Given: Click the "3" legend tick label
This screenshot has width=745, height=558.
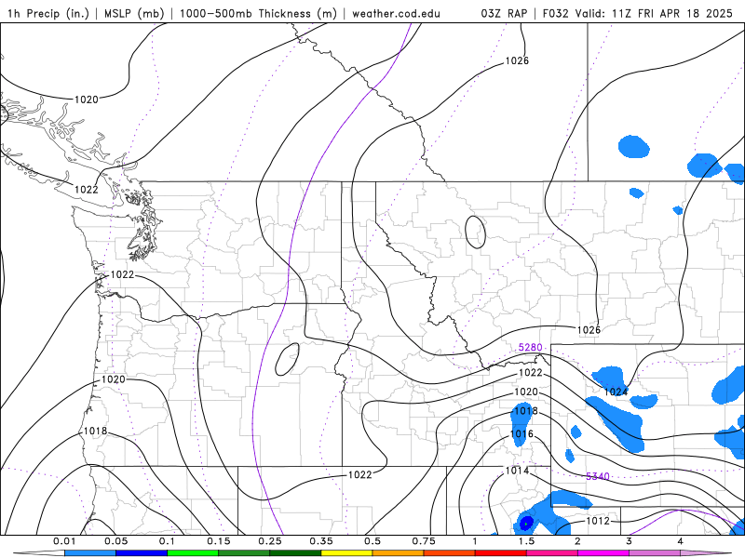Looking at the screenshot, I should (630, 541).
